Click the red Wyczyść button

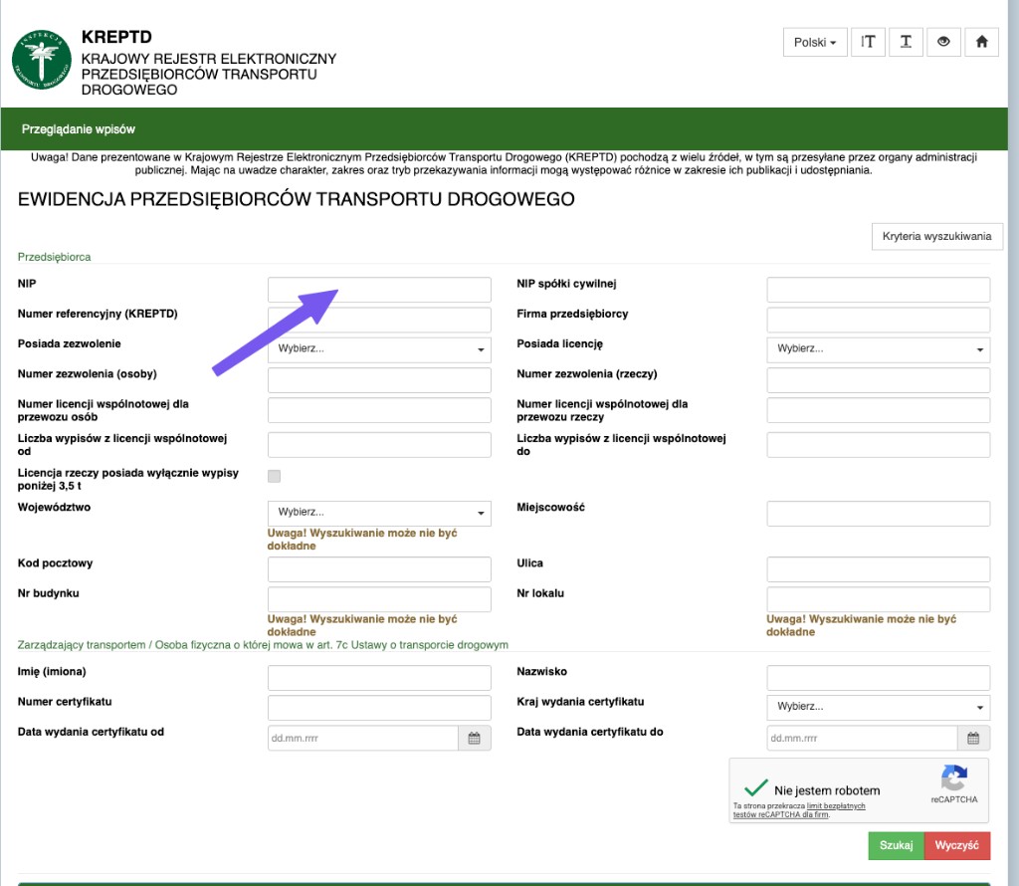coord(956,846)
